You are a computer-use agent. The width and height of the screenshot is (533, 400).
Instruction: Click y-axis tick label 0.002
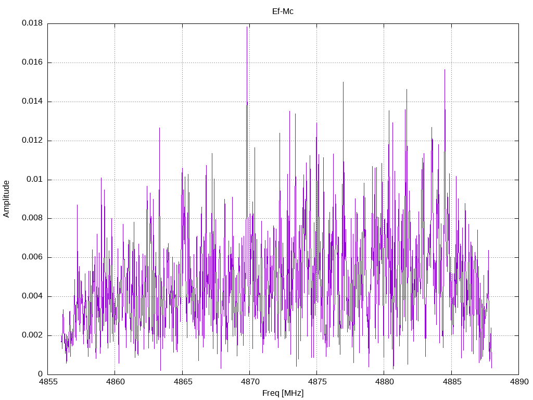coord(32,335)
